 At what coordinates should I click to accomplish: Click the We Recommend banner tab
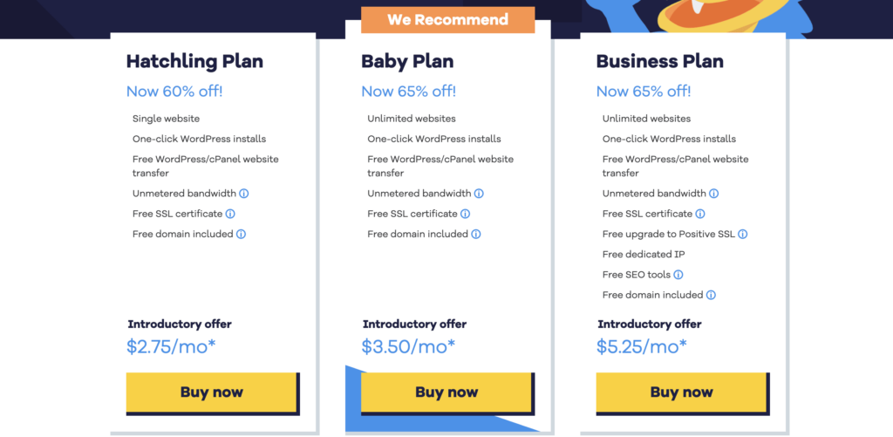tap(447, 19)
